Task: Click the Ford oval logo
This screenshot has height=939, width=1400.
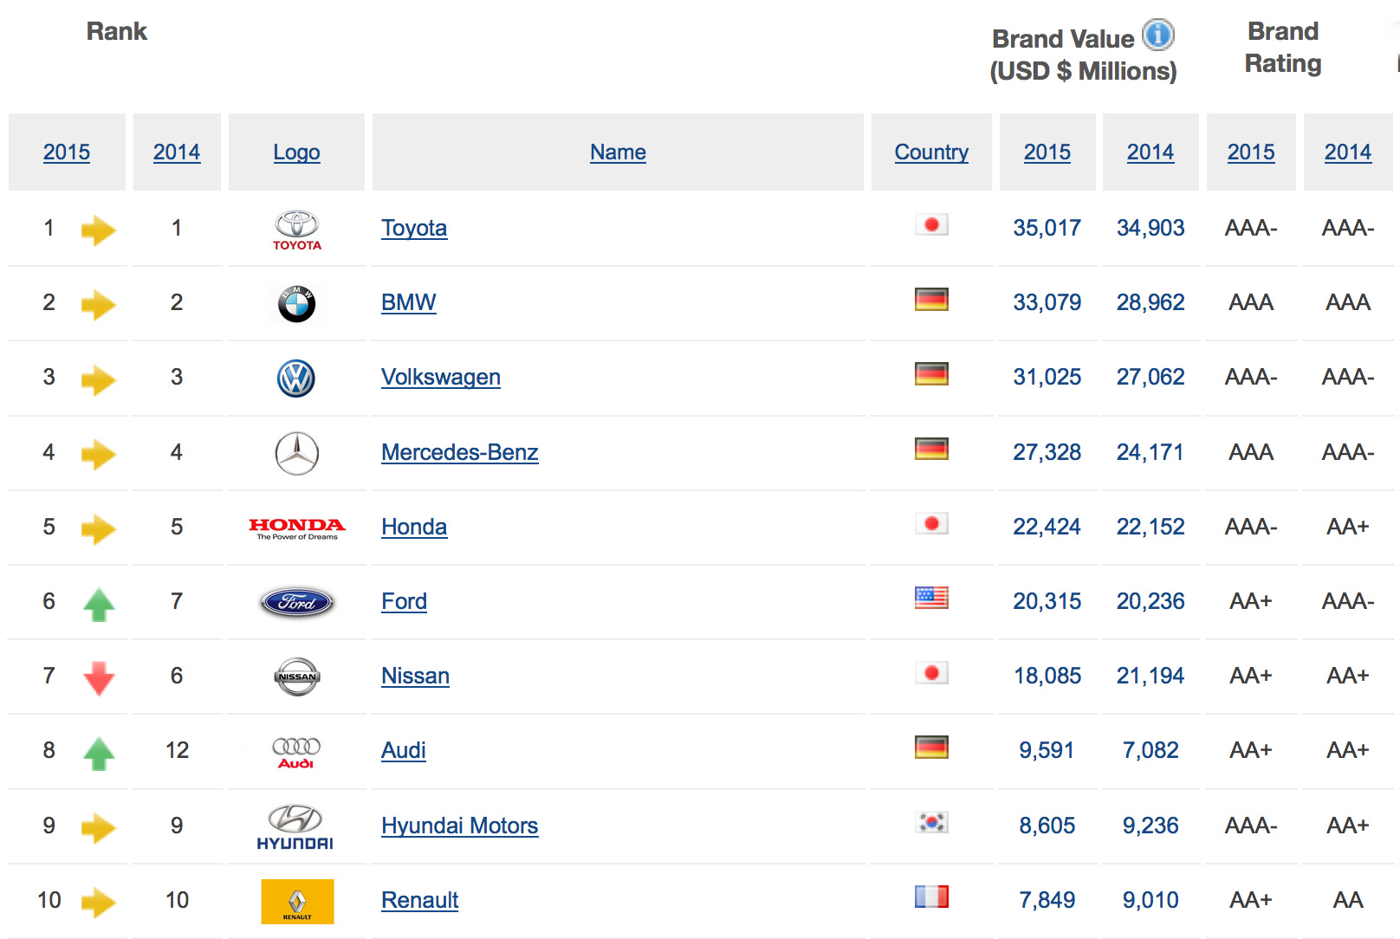Action: (x=296, y=602)
